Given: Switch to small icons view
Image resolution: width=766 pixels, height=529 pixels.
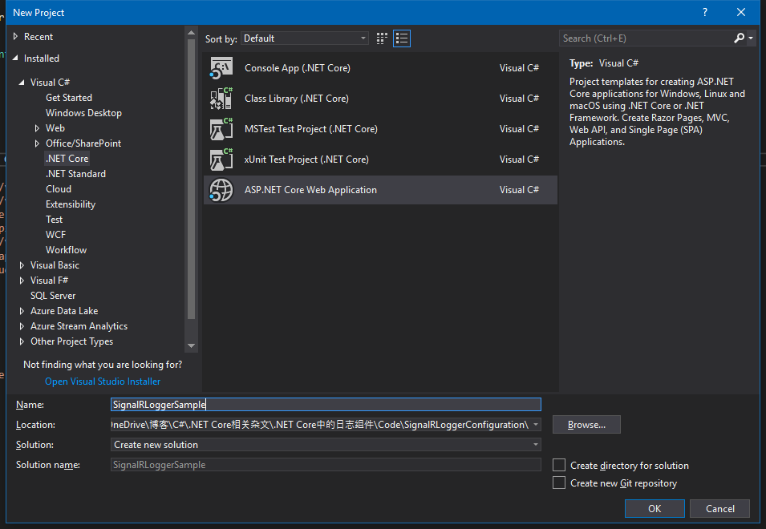Looking at the screenshot, I should coord(383,38).
